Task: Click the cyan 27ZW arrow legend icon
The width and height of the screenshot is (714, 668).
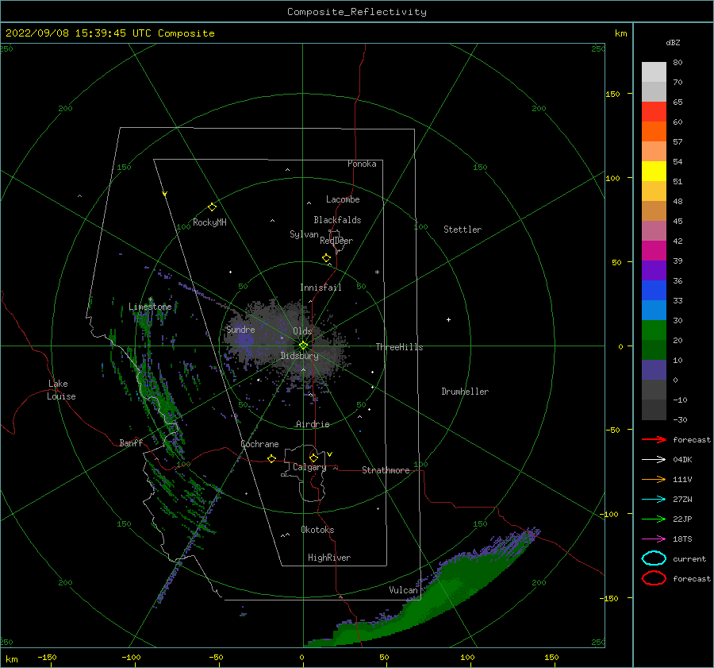Action: 654,500
